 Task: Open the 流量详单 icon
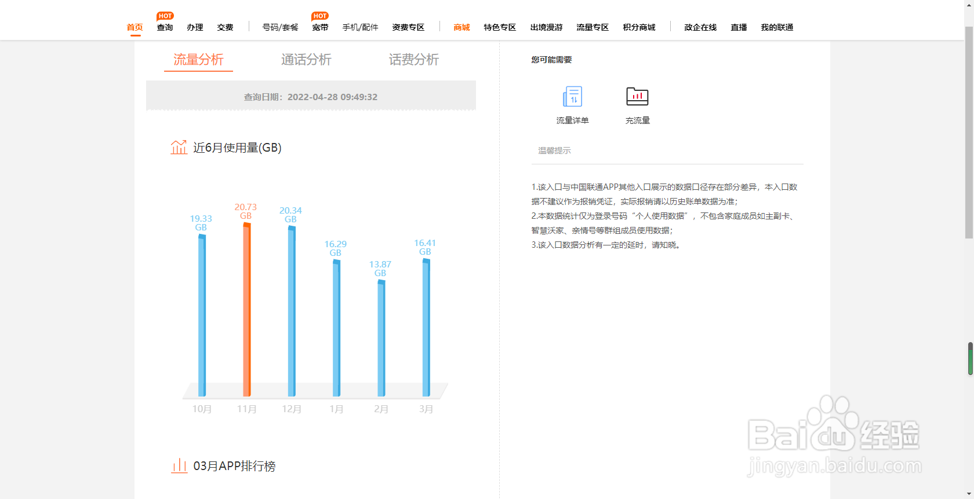click(572, 97)
